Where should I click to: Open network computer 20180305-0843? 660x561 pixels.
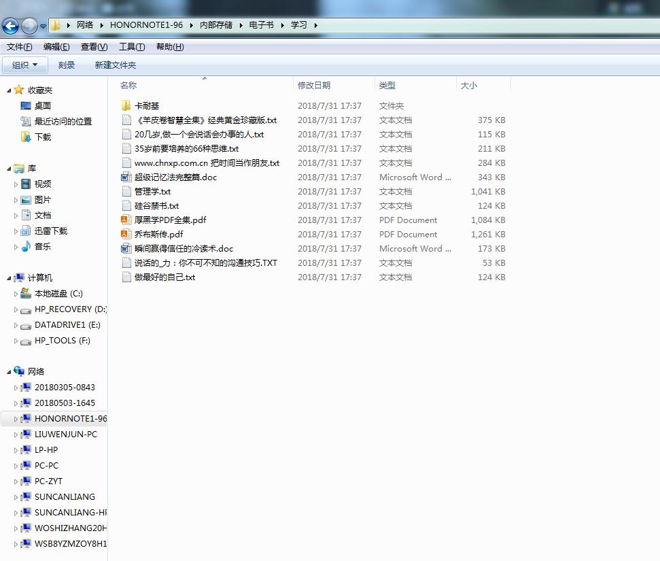(x=65, y=387)
